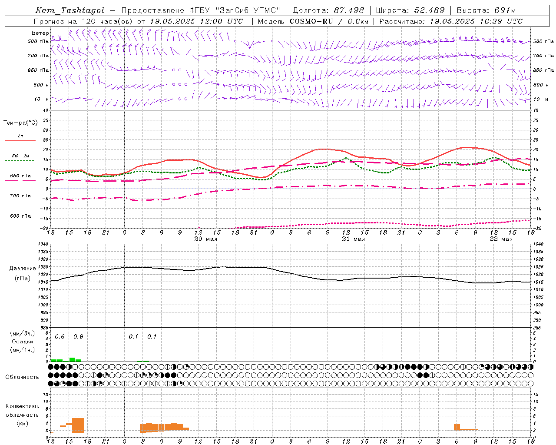Image resolution: width=556 pixels, height=445 pixels.
Task: Click '(км)' unit under convective cloudiness
Action: 22,423
